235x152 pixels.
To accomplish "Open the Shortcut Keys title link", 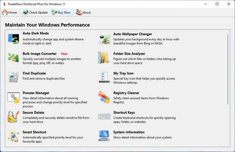I will pos(124,113).
